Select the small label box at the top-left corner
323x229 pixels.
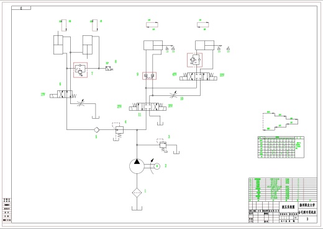click(21, 8)
